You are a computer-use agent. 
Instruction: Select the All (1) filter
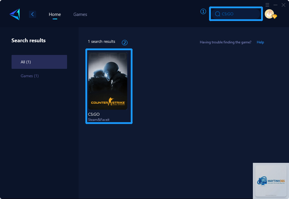(x=39, y=62)
